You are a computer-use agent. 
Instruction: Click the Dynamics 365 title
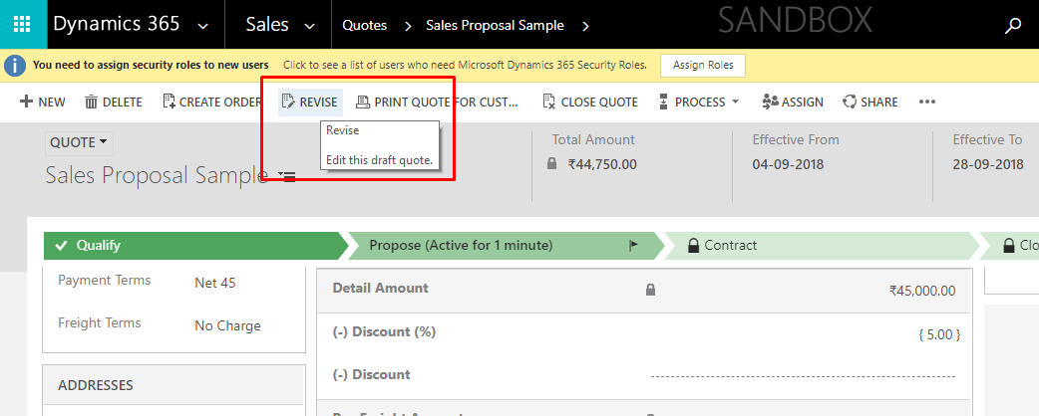pos(117,24)
